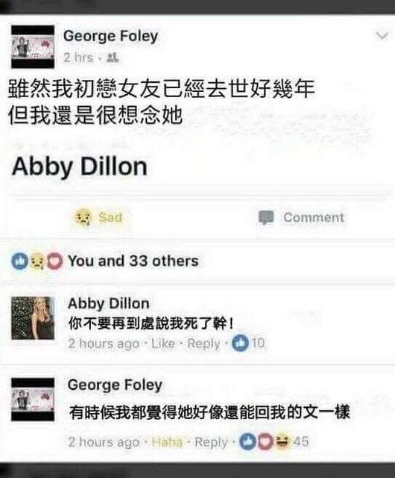Open the post options chevron menu
This screenshot has height=478, width=395.
point(382,36)
